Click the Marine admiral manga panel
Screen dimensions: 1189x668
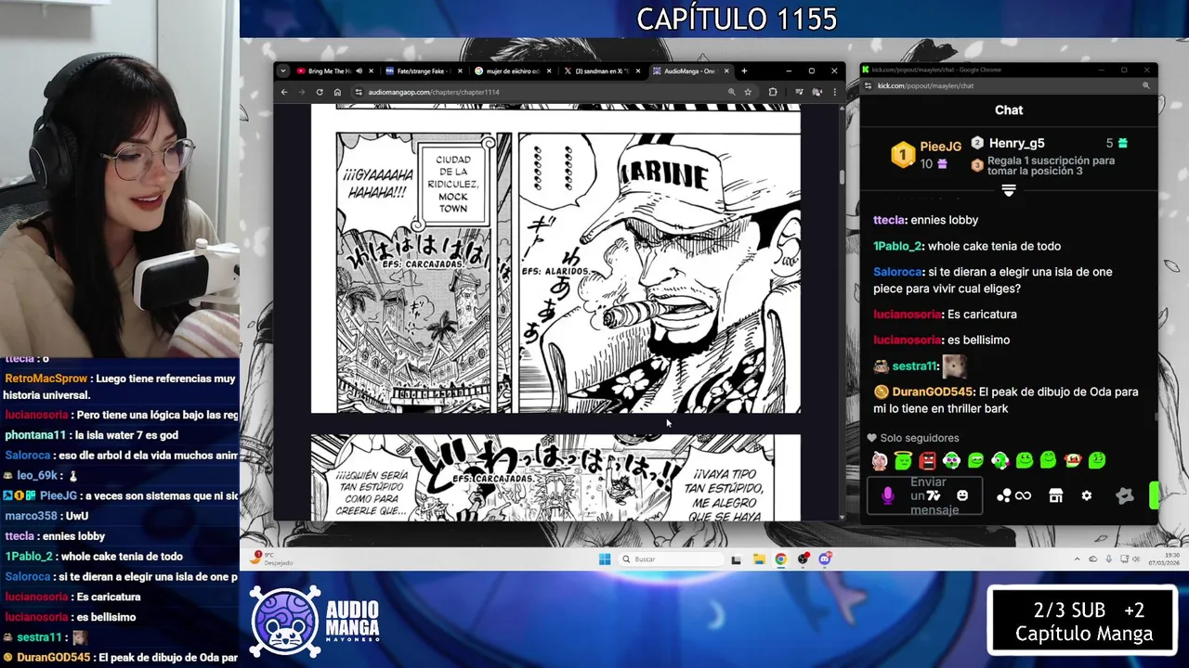(660, 273)
